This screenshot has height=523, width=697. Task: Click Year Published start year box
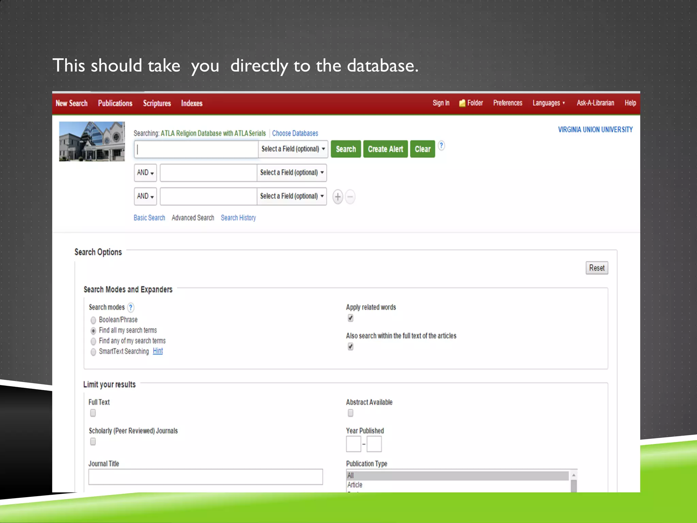(x=353, y=444)
